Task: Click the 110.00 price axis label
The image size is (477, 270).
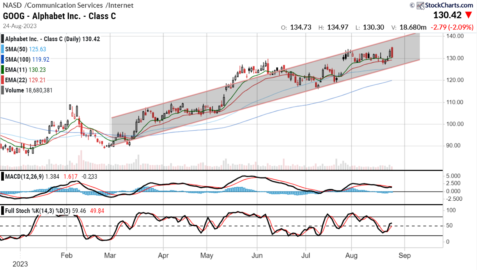Action: click(x=455, y=102)
